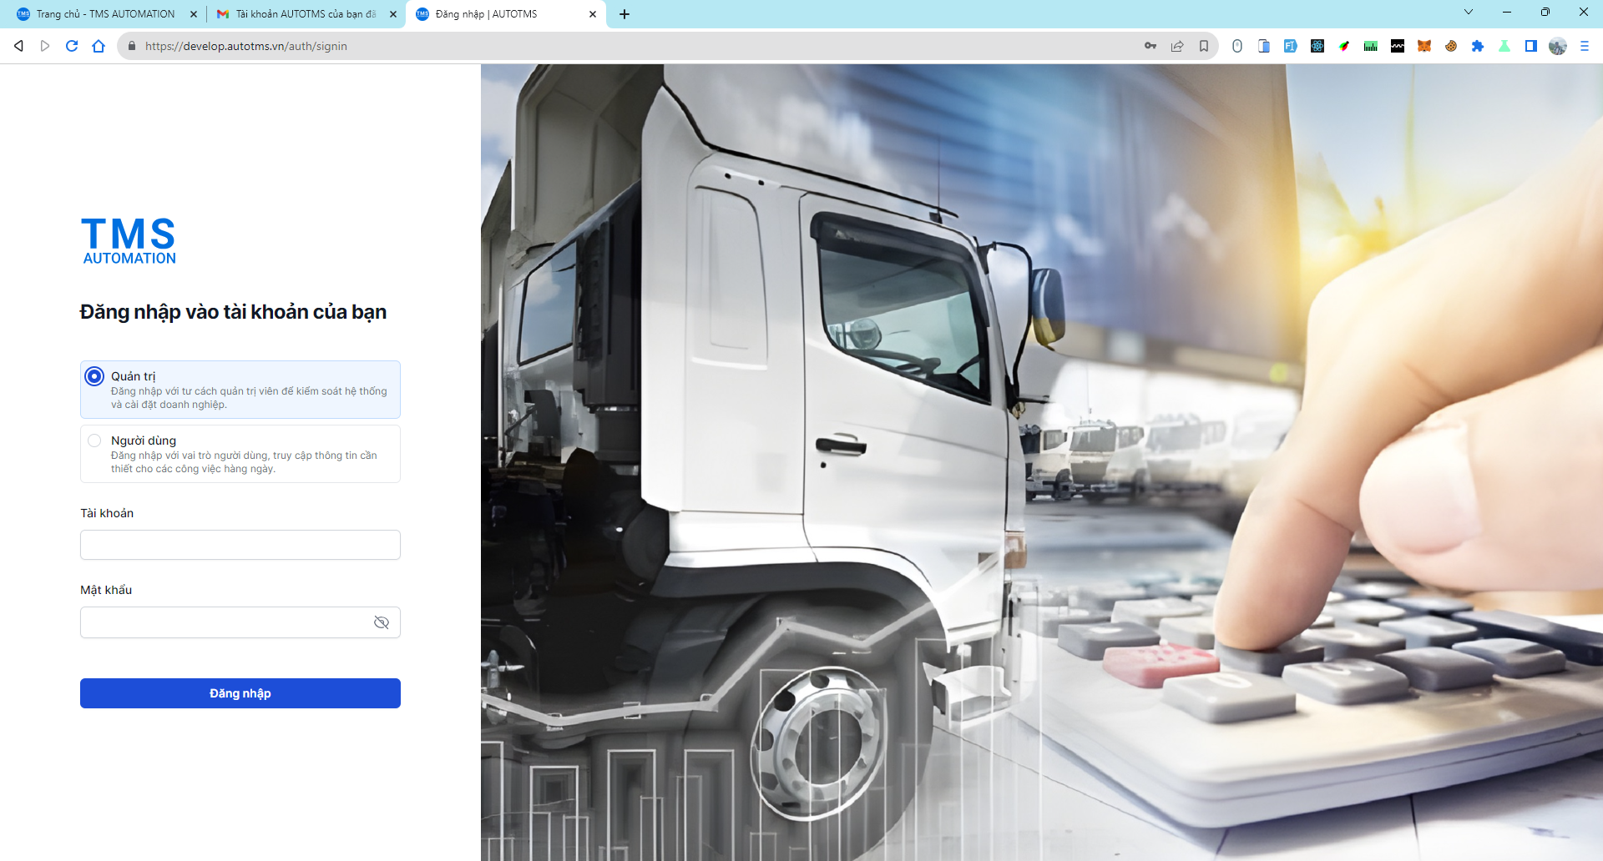Bookmark this page

[x=1204, y=46]
